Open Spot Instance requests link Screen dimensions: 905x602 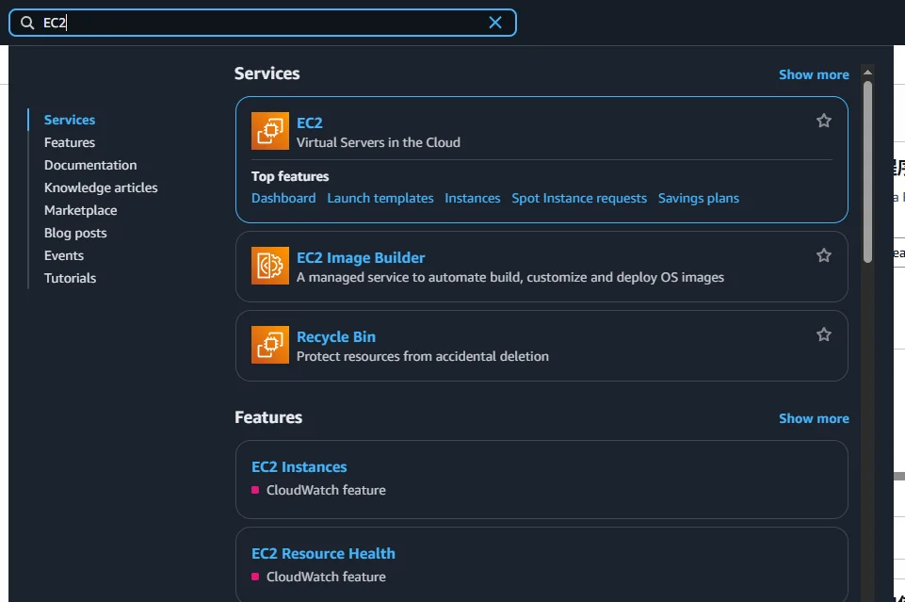coord(579,198)
